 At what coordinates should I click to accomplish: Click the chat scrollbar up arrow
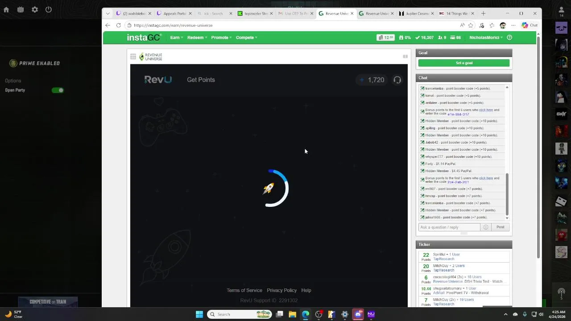[507, 87]
